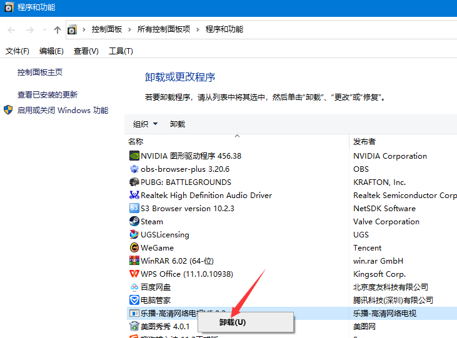Click the Windows features shield icon
This screenshot has width=457, height=338.
[x=8, y=110]
